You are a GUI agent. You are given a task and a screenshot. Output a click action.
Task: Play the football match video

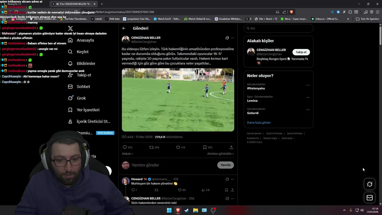(x=178, y=100)
